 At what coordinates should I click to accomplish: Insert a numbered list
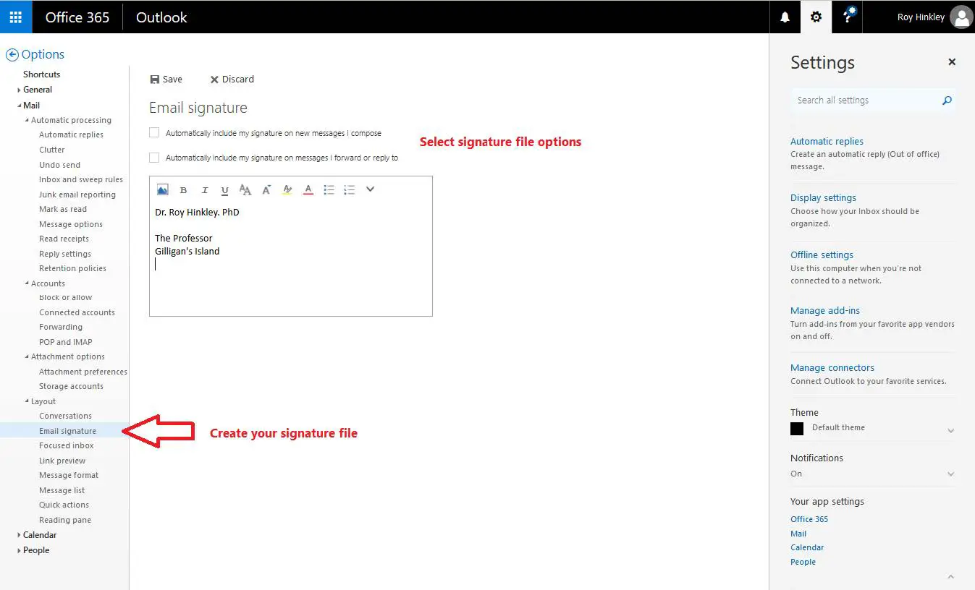tap(350, 189)
